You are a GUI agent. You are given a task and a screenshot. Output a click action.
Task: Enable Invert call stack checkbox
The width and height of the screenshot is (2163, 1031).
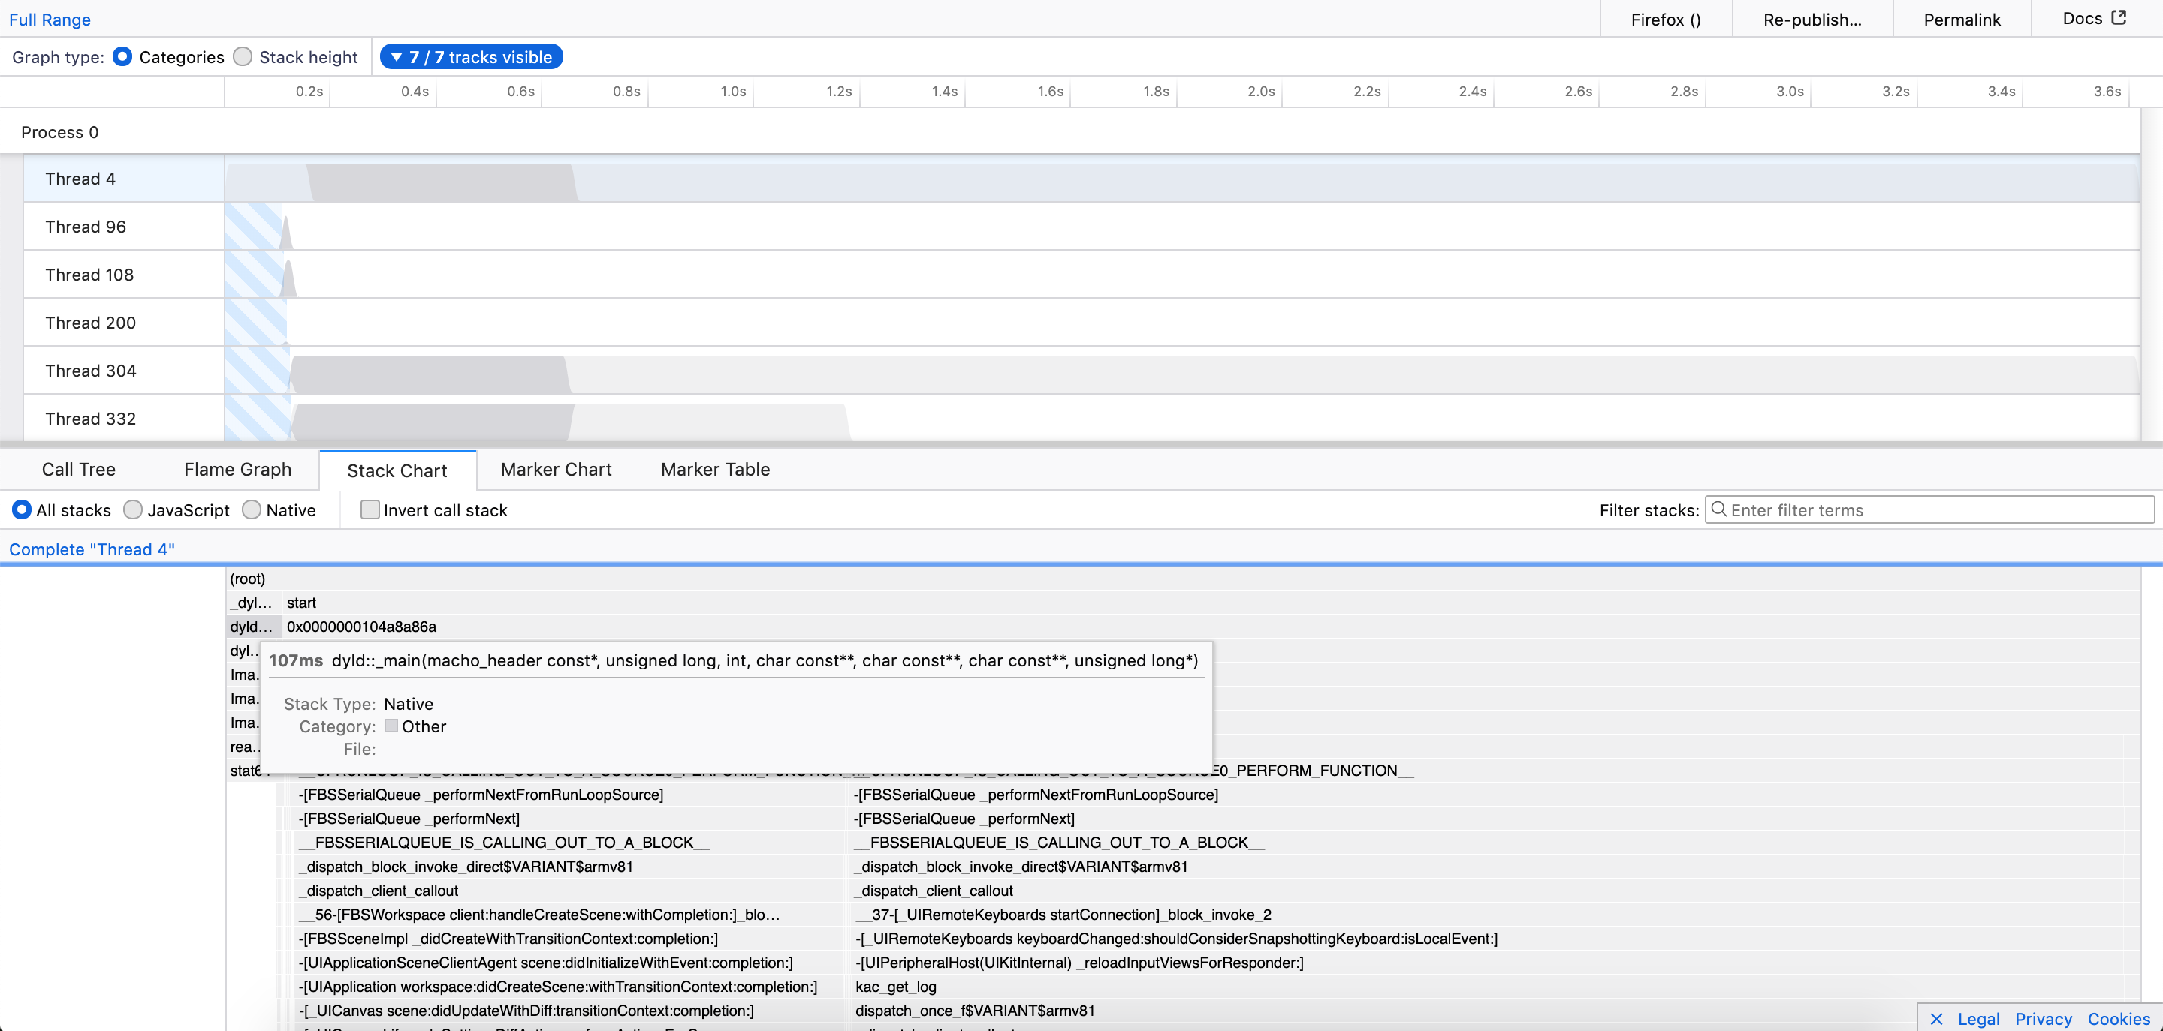pyautogui.click(x=370, y=510)
